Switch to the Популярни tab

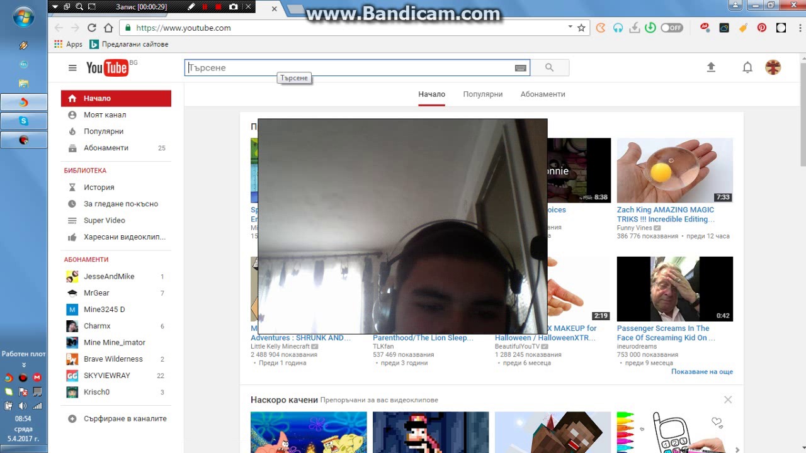pyautogui.click(x=482, y=94)
